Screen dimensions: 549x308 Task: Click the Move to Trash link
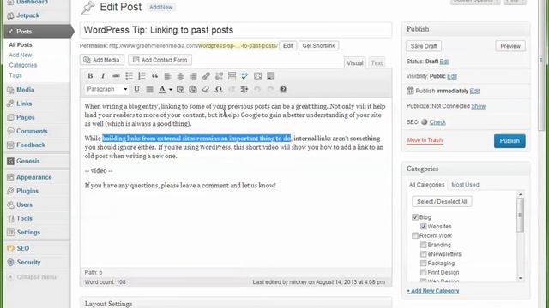pyautogui.click(x=425, y=140)
